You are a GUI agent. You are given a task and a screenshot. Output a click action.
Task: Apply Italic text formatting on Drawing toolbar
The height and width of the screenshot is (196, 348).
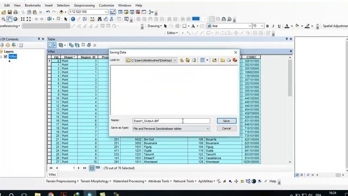click(273, 26)
